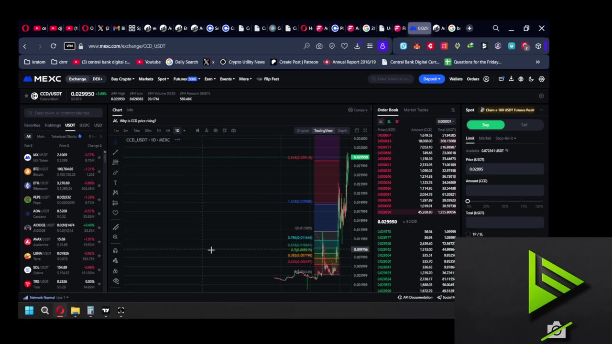Viewport: 612px width, 344px height.
Task: Select the USDC market tab
Action: pyautogui.click(x=85, y=125)
